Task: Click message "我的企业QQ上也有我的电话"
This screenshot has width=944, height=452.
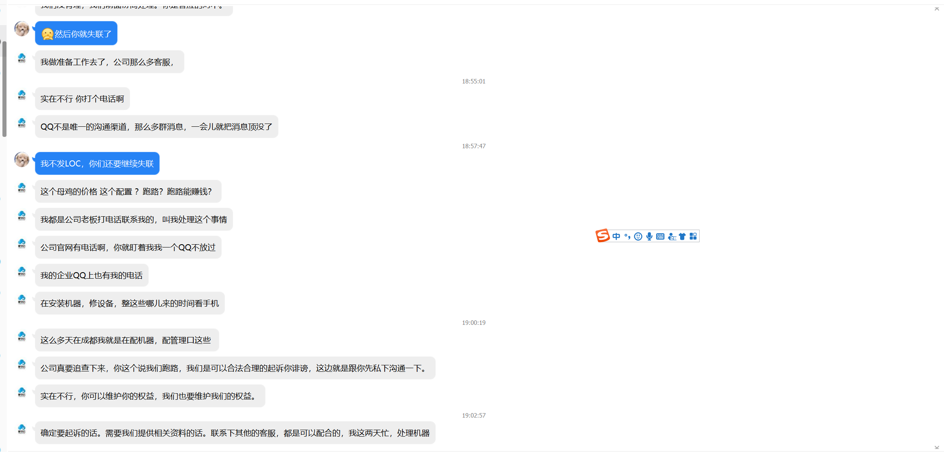Action: 92,275
